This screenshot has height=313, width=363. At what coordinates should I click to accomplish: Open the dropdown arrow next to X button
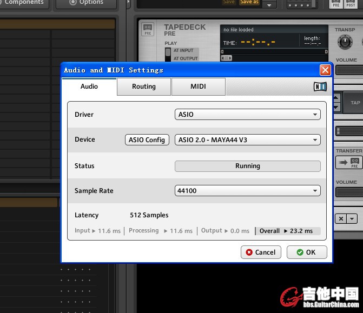coord(352,218)
